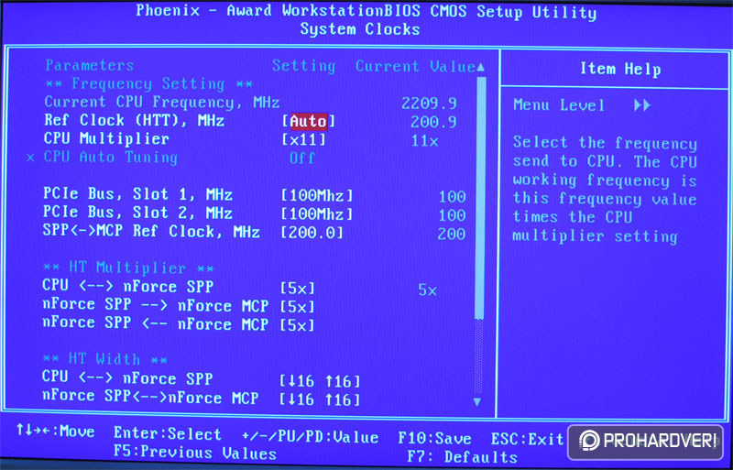Click the HT Multiplier section header
The height and width of the screenshot is (470, 733).
point(128,268)
